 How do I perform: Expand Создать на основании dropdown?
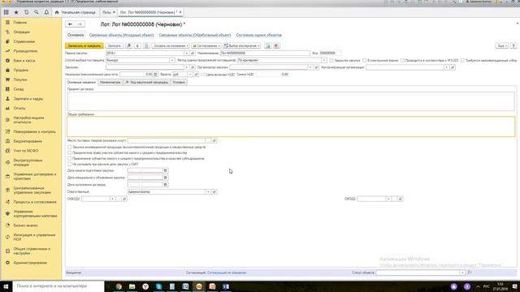point(171,45)
